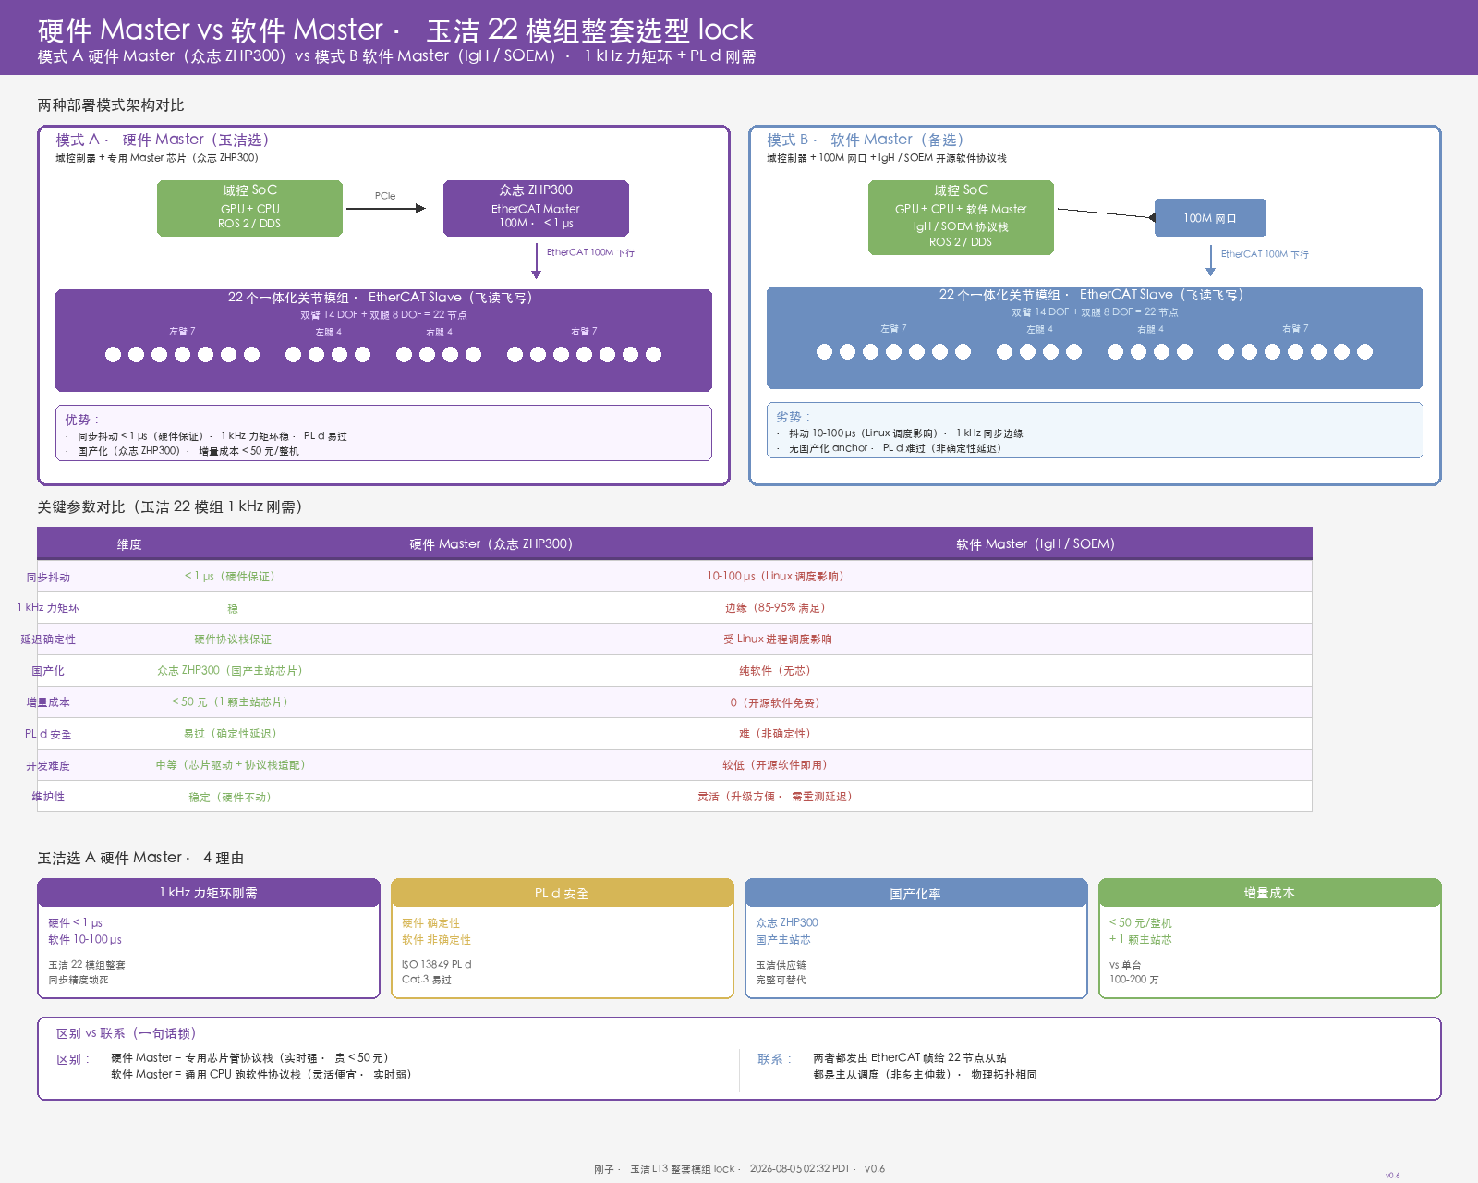Click the 模式 A · 硬件 Master（玉洁选）heading
This screenshot has width=1478, height=1183.
(x=163, y=140)
